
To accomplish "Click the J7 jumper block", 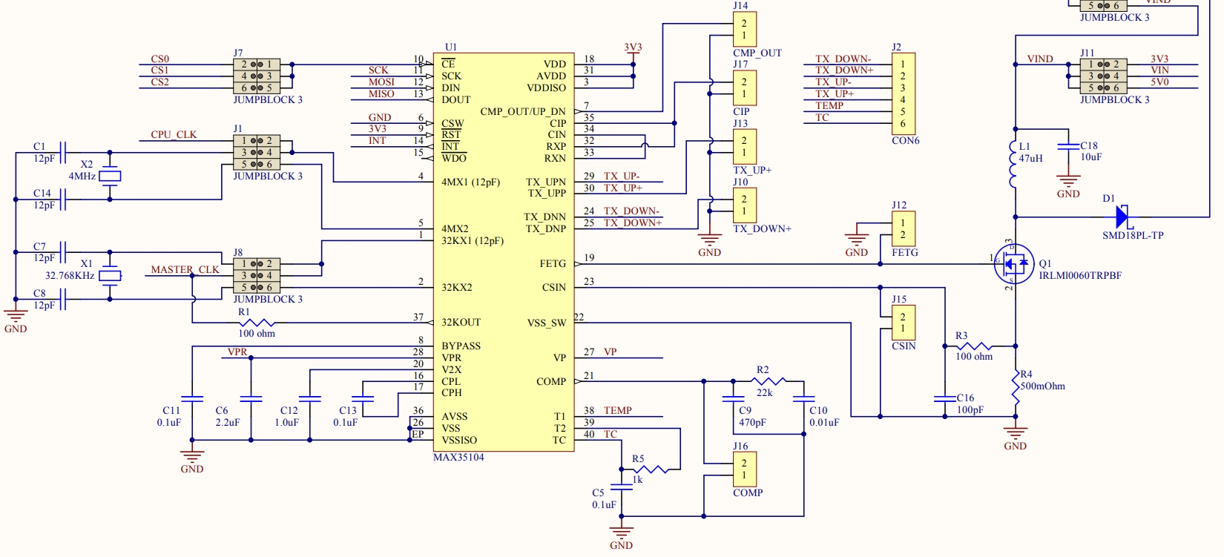I will [x=257, y=76].
